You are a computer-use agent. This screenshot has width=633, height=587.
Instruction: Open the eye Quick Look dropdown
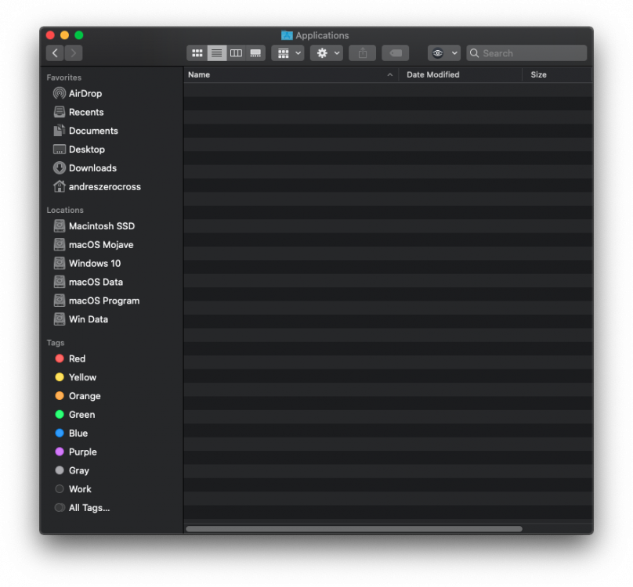coord(444,53)
